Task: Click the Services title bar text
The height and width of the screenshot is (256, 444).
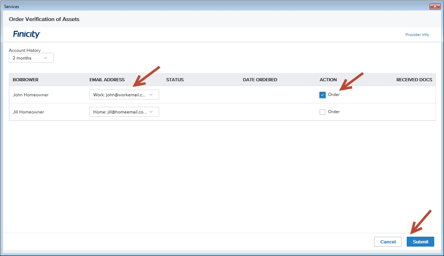Action: pyautogui.click(x=12, y=7)
